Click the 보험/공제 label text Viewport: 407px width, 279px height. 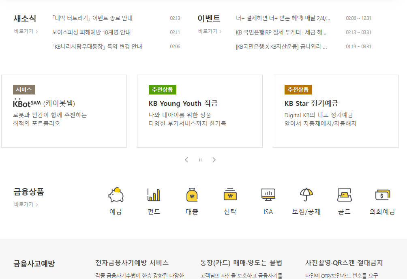306,212
